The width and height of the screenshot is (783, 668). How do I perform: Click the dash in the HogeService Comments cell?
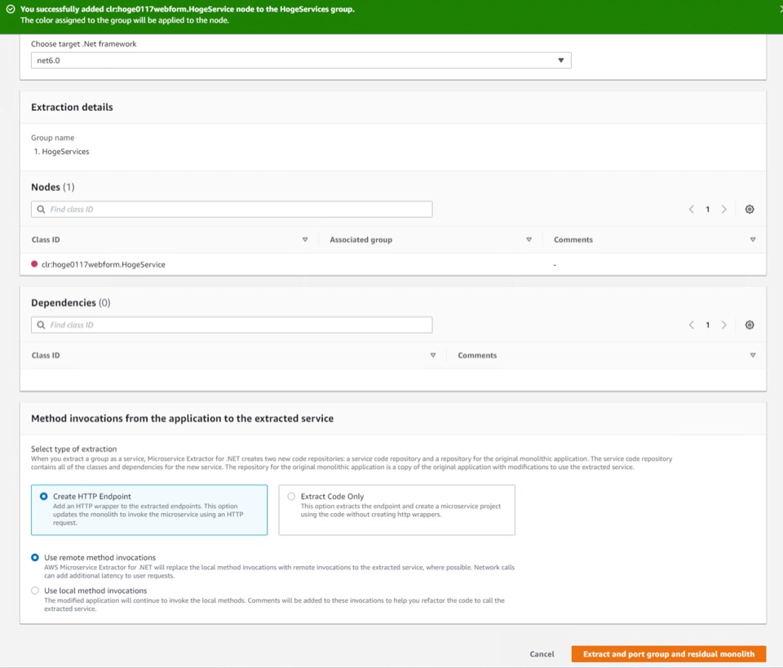click(555, 264)
